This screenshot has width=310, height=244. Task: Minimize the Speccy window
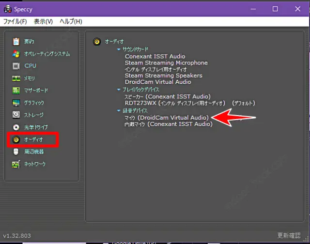coord(253,9)
